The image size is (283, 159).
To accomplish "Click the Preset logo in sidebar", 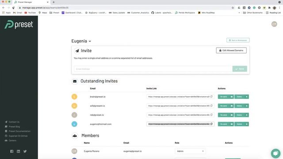I will pos(19,24).
